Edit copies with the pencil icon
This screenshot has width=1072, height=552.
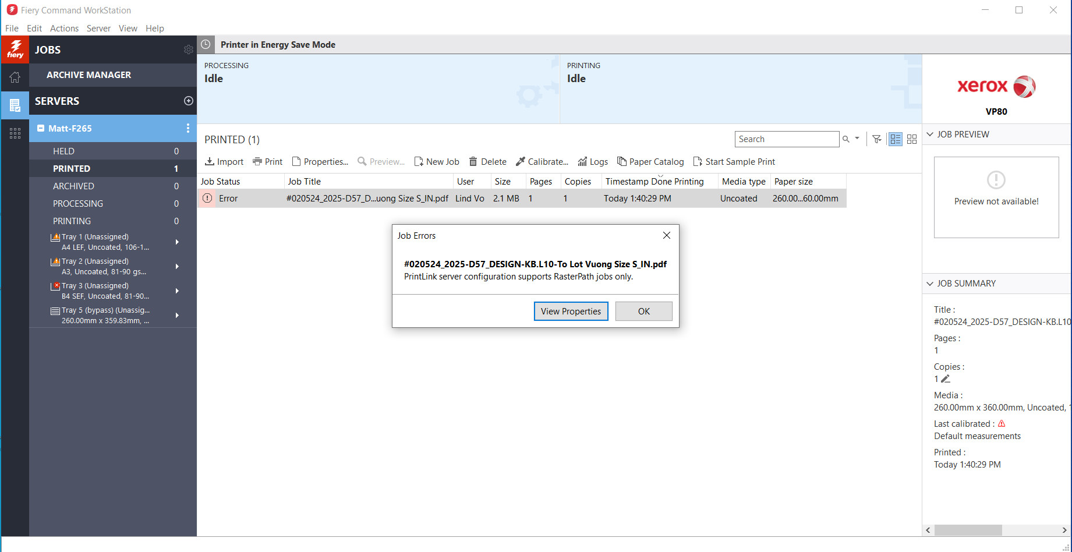[x=946, y=379]
